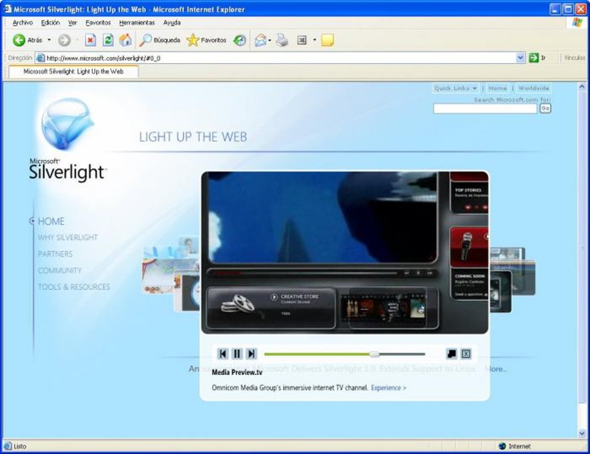Open the Mail envelope icon
Viewport: 590px width, 454px height.
(x=260, y=40)
